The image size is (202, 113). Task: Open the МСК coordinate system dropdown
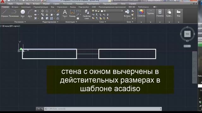[187, 46]
